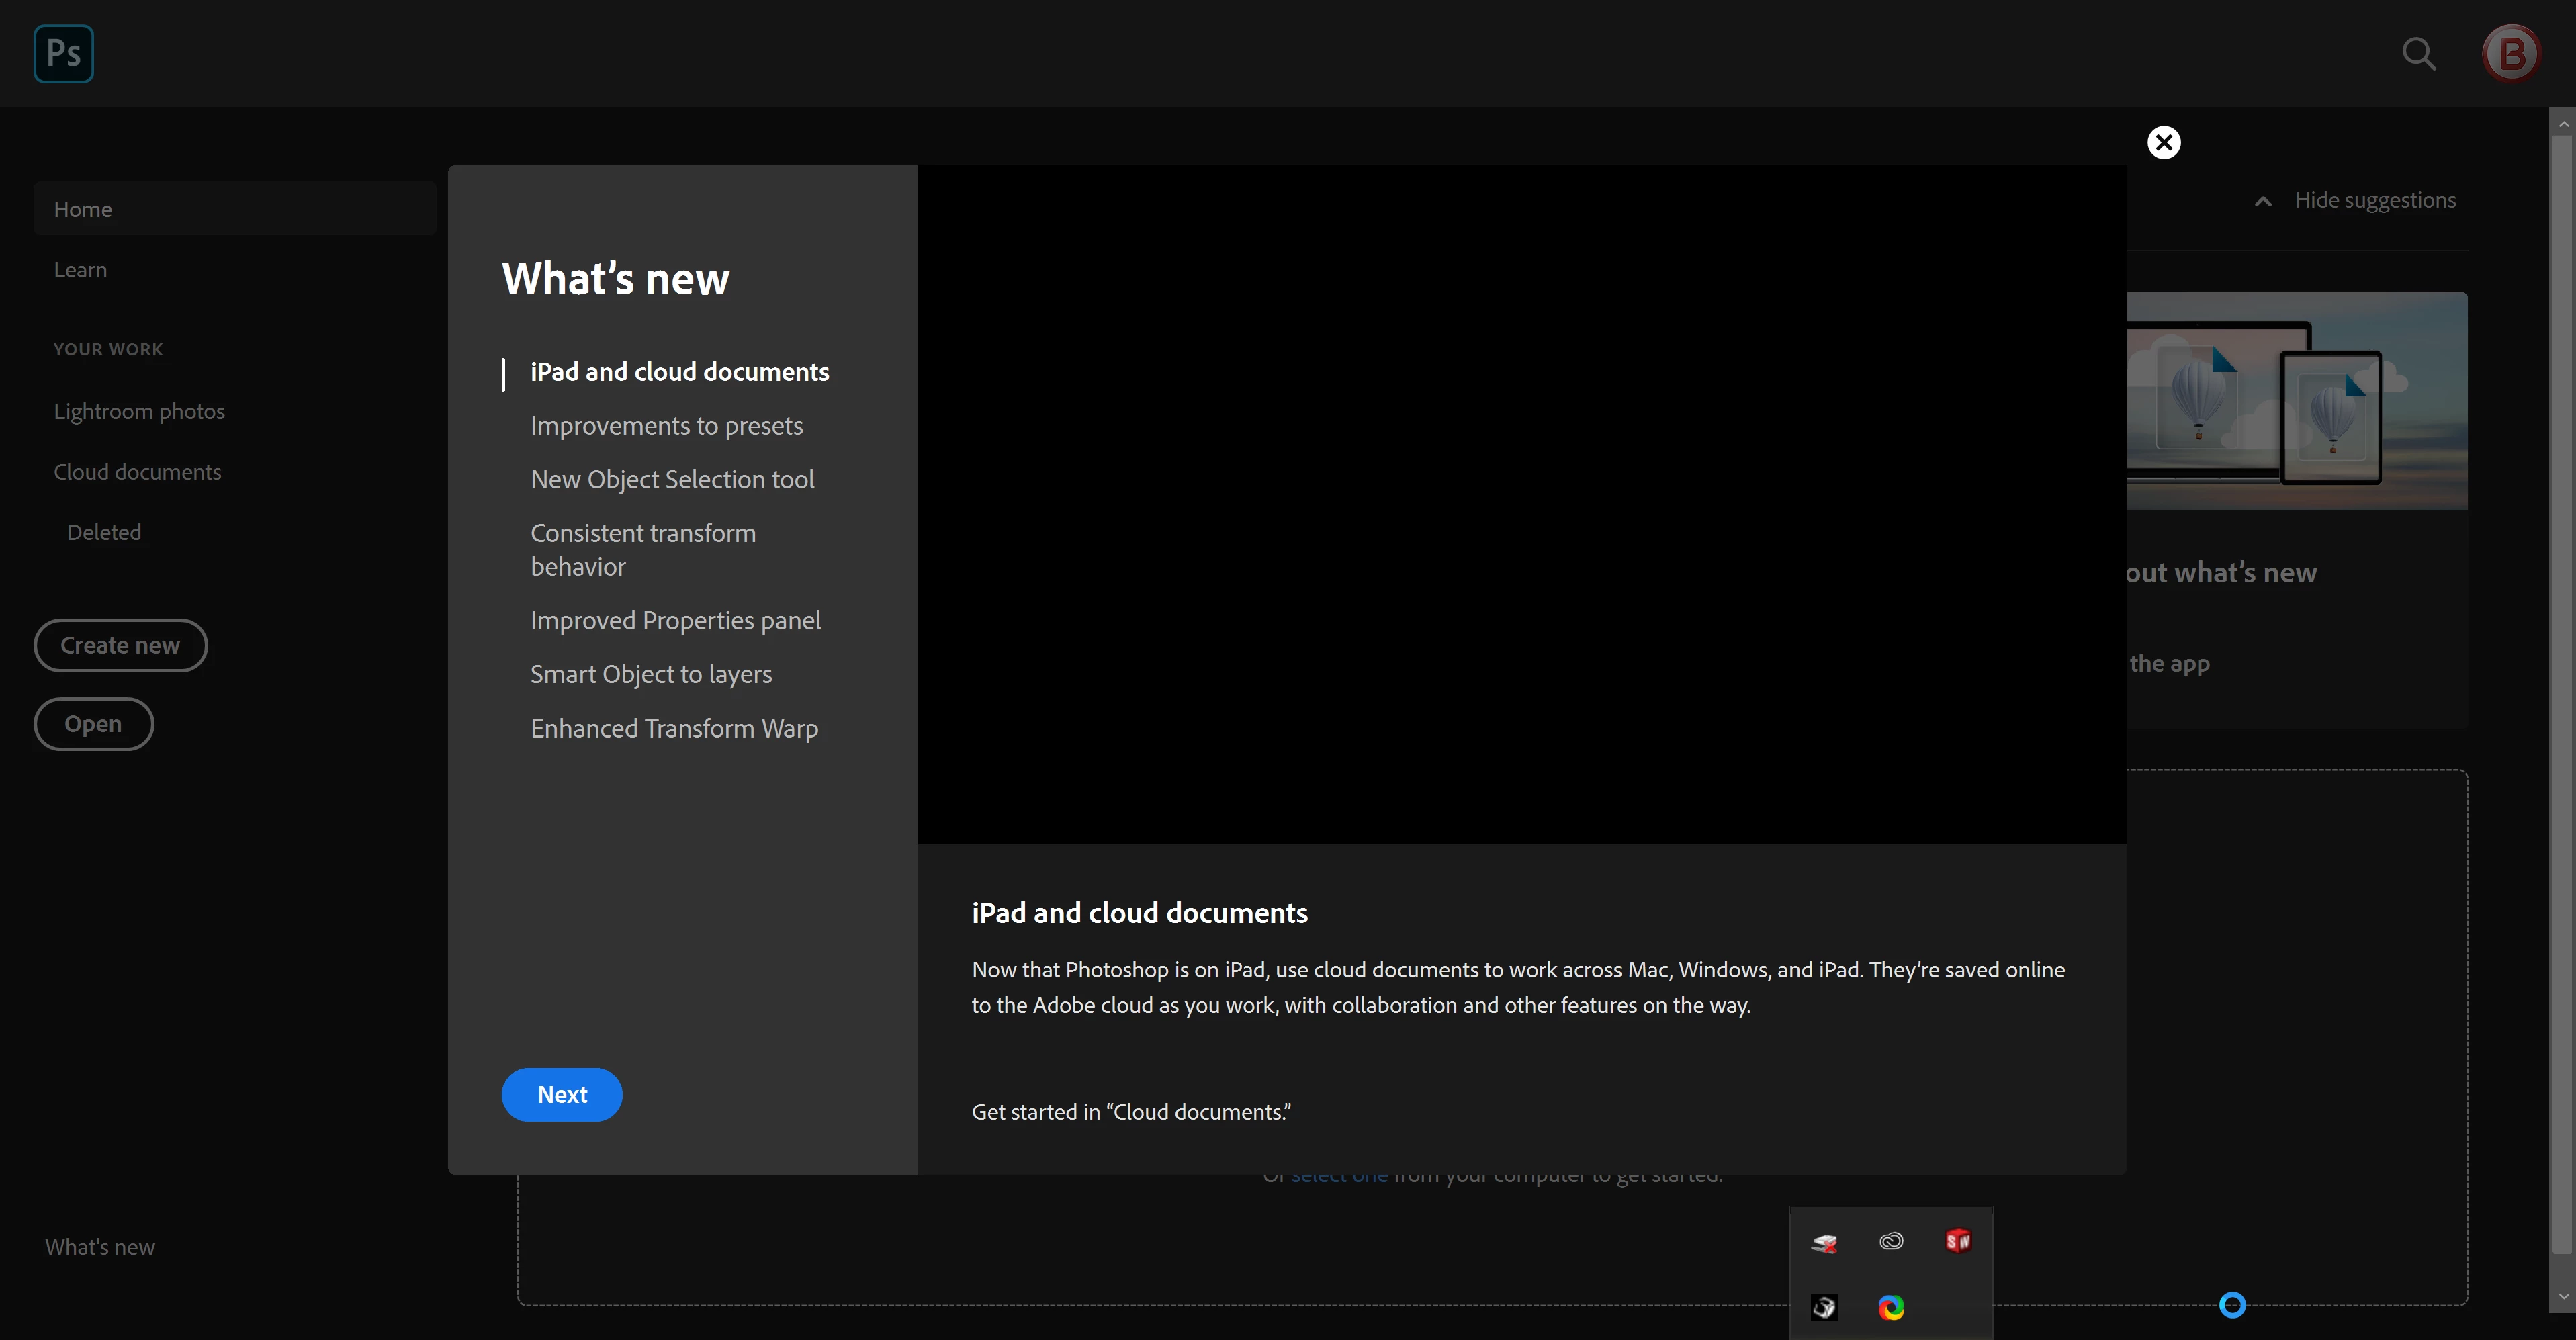Screen dimensions: 2576x1340
Task: Collapse suggestions with Hide suggestions chevron
Action: (2263, 201)
